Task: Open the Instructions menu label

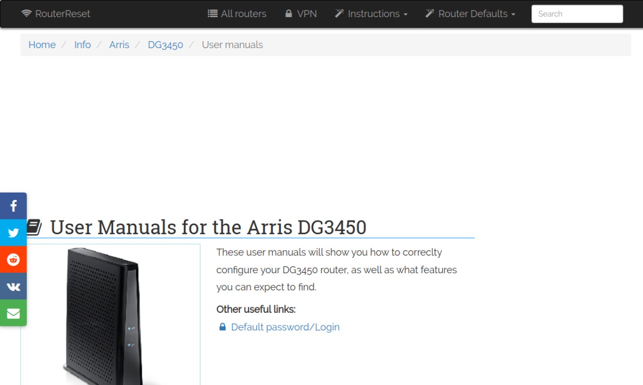Action: pyautogui.click(x=374, y=14)
